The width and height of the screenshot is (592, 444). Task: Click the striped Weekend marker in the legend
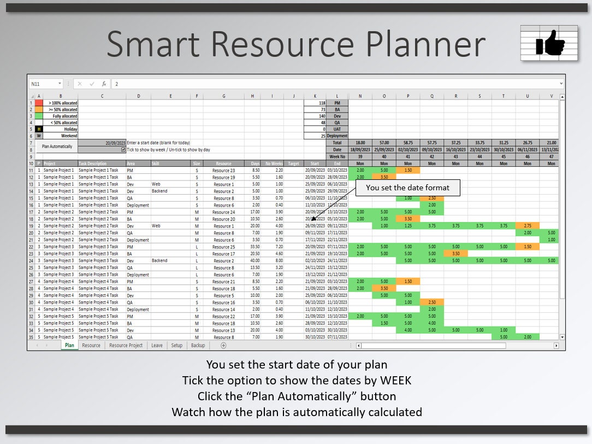(x=39, y=136)
